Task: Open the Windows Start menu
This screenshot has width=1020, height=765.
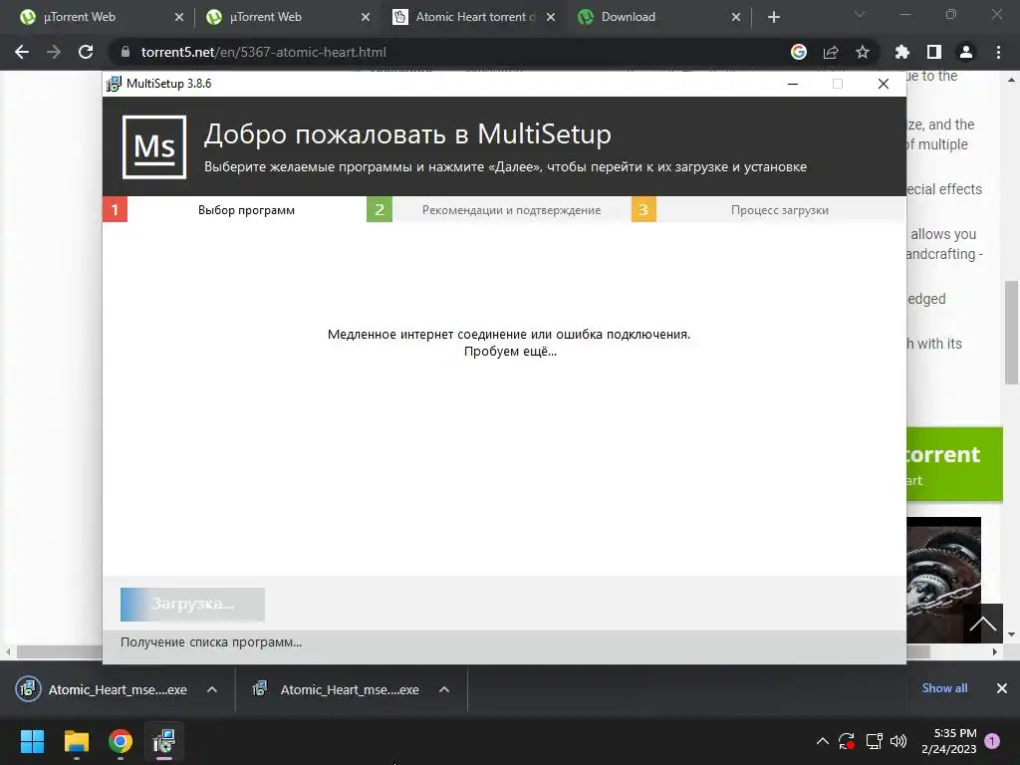Action: click(x=32, y=741)
